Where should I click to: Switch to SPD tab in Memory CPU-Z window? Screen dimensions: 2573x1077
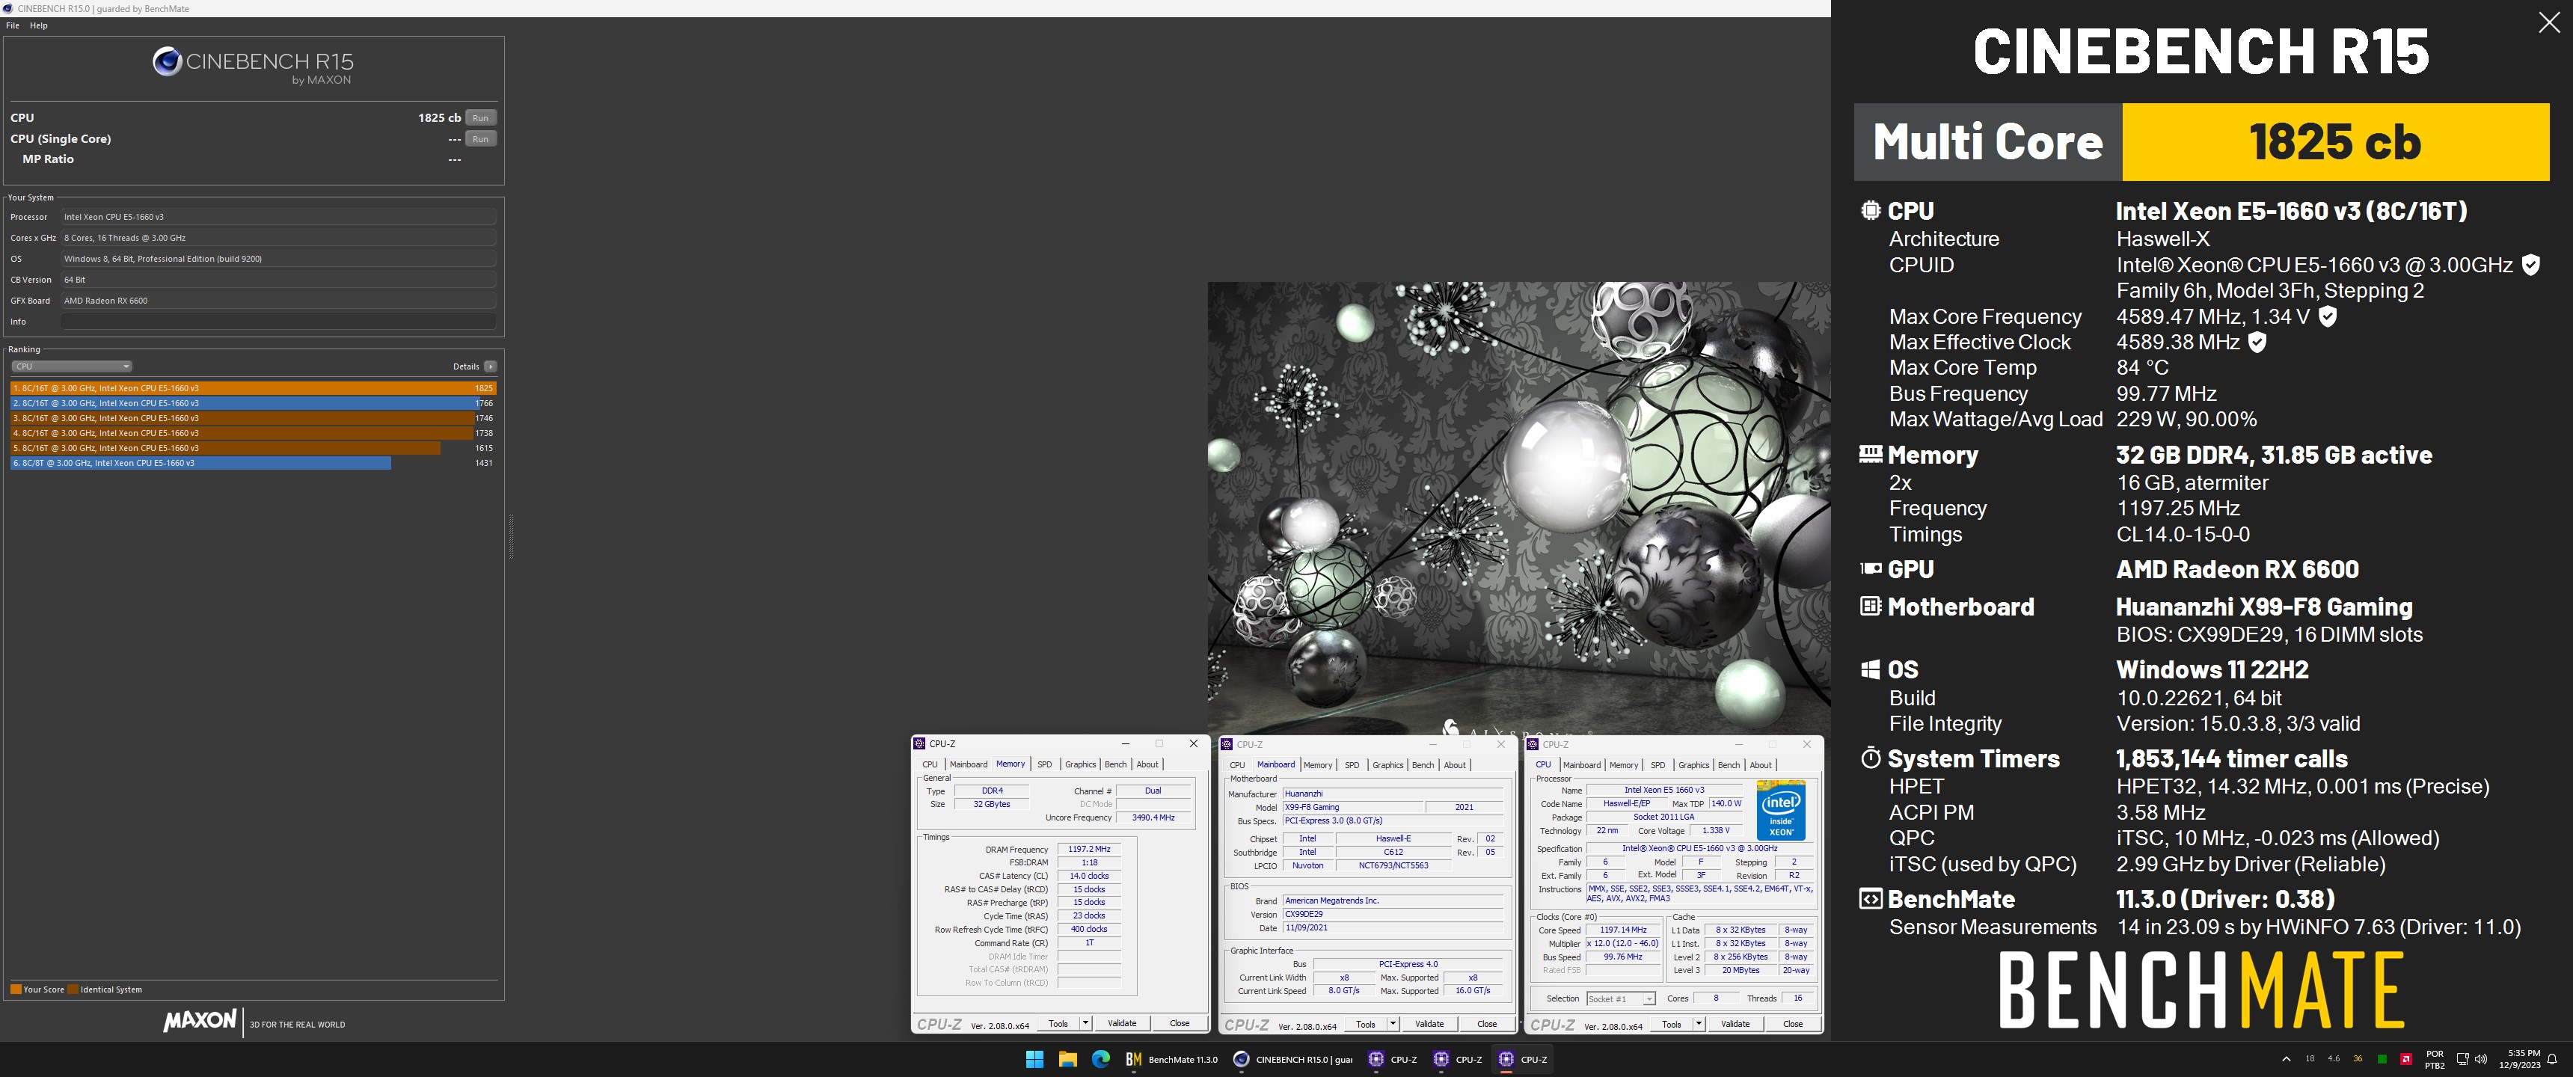click(1045, 764)
